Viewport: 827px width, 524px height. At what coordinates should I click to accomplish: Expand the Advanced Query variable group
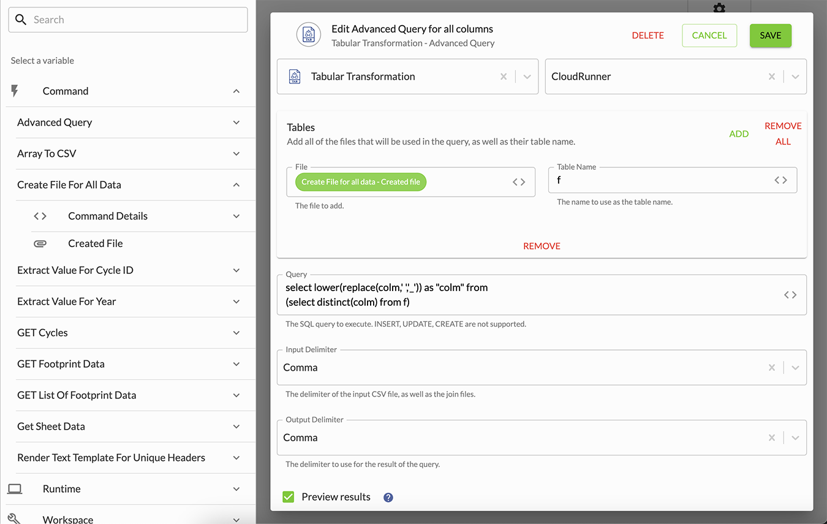pos(236,123)
